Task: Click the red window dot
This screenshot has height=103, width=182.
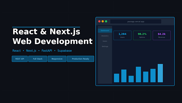Action: (x=99, y=21)
